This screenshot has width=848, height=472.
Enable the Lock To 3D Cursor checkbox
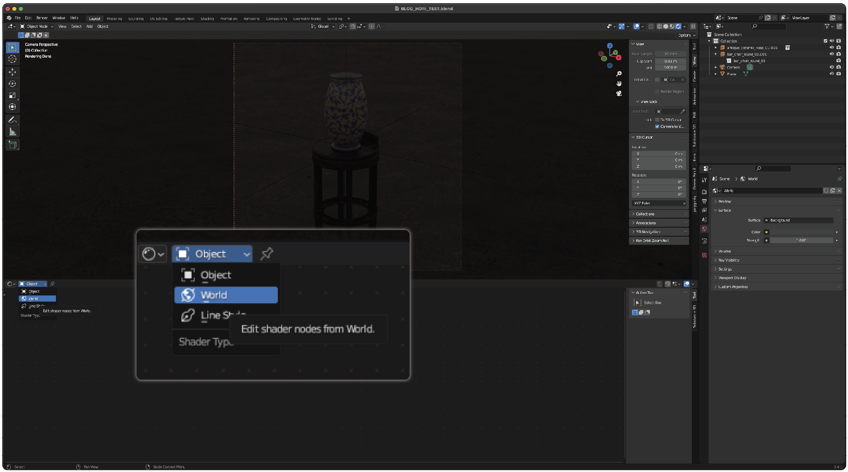pos(657,120)
